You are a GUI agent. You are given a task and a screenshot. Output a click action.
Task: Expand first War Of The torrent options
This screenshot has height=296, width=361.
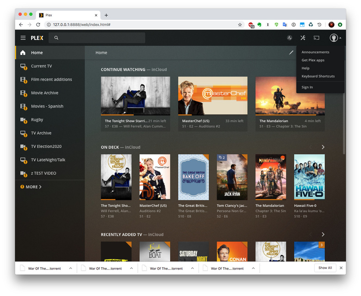click(x=70, y=268)
